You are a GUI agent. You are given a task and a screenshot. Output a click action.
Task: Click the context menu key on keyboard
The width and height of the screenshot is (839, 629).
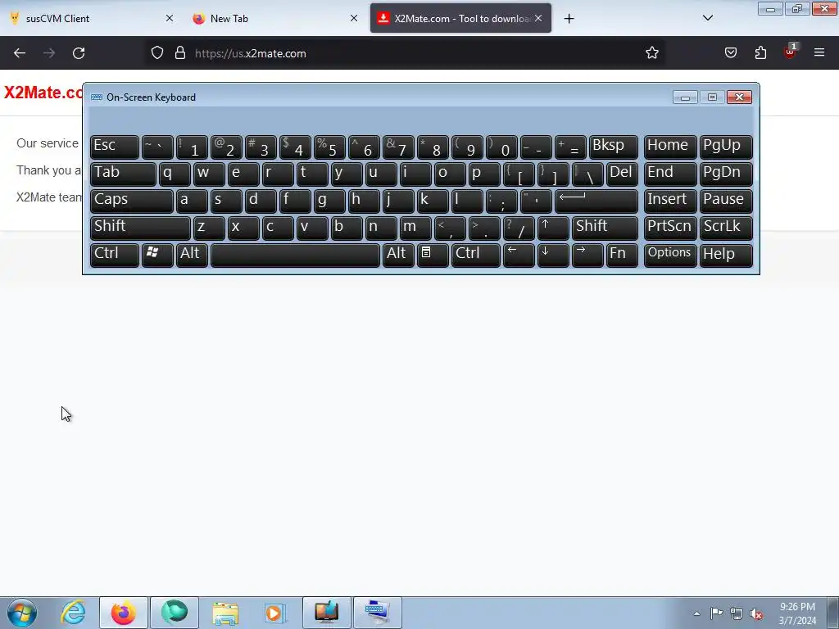pyautogui.click(x=433, y=255)
